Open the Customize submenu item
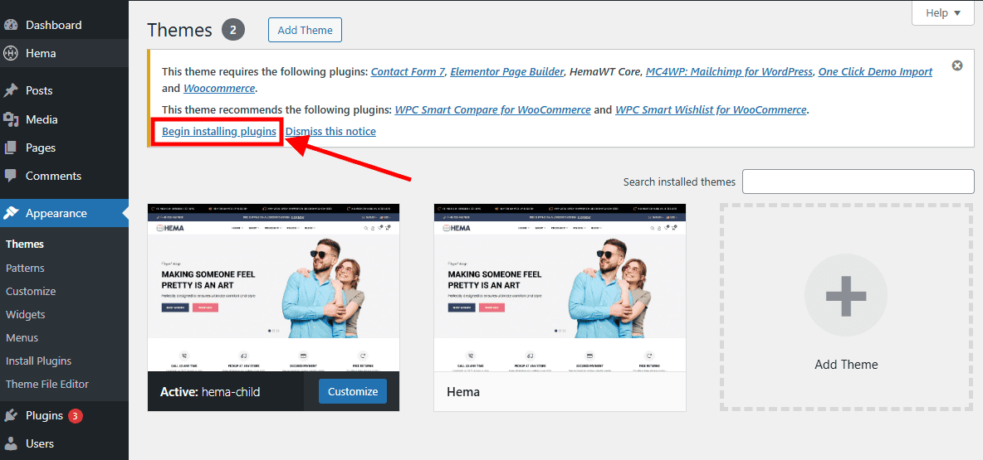Viewport: 983px width, 460px height. pos(31,291)
